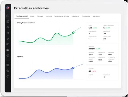The height and width of the screenshot is (97, 128).
Task: Select the Panel de control tab
Action: (22, 16)
